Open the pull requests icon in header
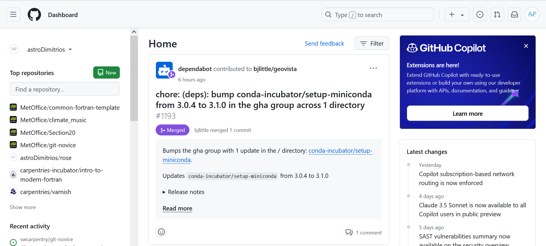The height and width of the screenshot is (246, 546). point(497,14)
